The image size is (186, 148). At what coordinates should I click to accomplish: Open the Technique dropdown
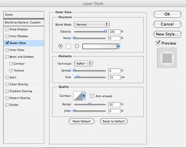[x=84, y=63]
